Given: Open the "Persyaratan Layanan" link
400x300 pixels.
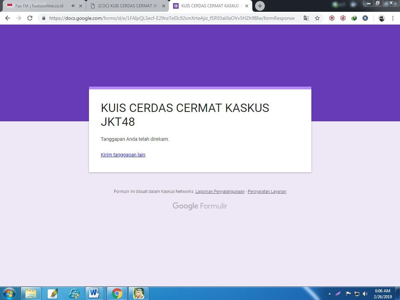Looking at the screenshot, I should click(x=267, y=191).
